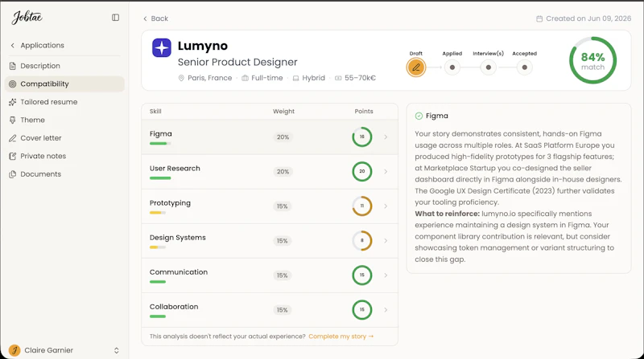Click the 84% match ring
644x359 pixels.
(x=592, y=60)
